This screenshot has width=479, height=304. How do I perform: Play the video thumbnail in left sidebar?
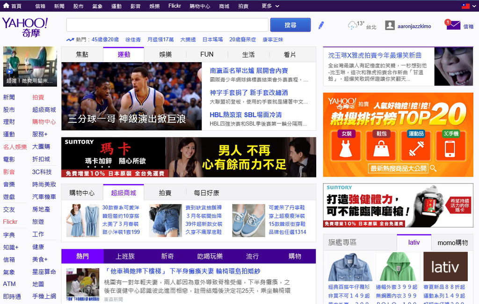30,66
